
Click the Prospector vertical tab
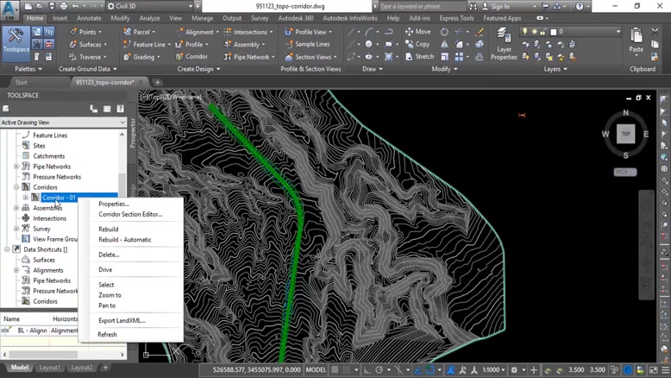point(132,133)
